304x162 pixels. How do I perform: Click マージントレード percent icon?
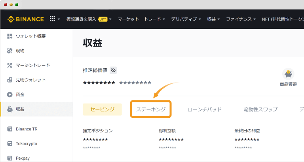9,65
